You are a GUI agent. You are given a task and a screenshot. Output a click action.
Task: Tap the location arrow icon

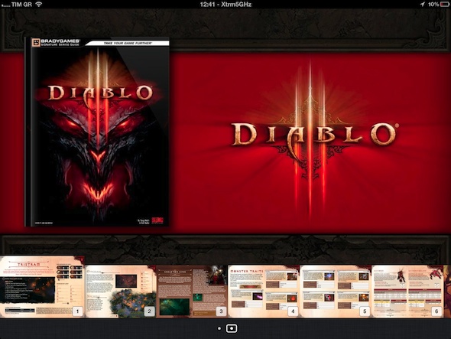pos(422,5)
